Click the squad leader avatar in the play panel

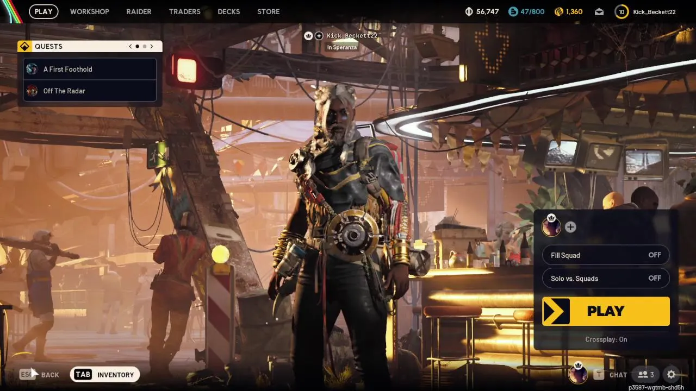551,226
